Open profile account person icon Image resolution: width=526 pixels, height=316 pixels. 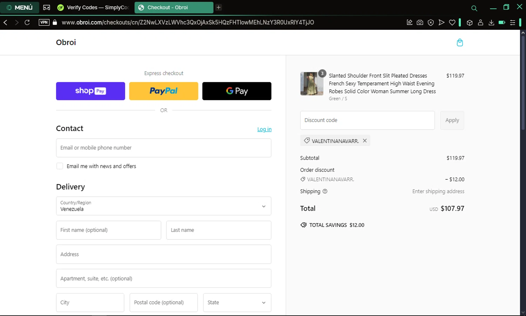480,22
